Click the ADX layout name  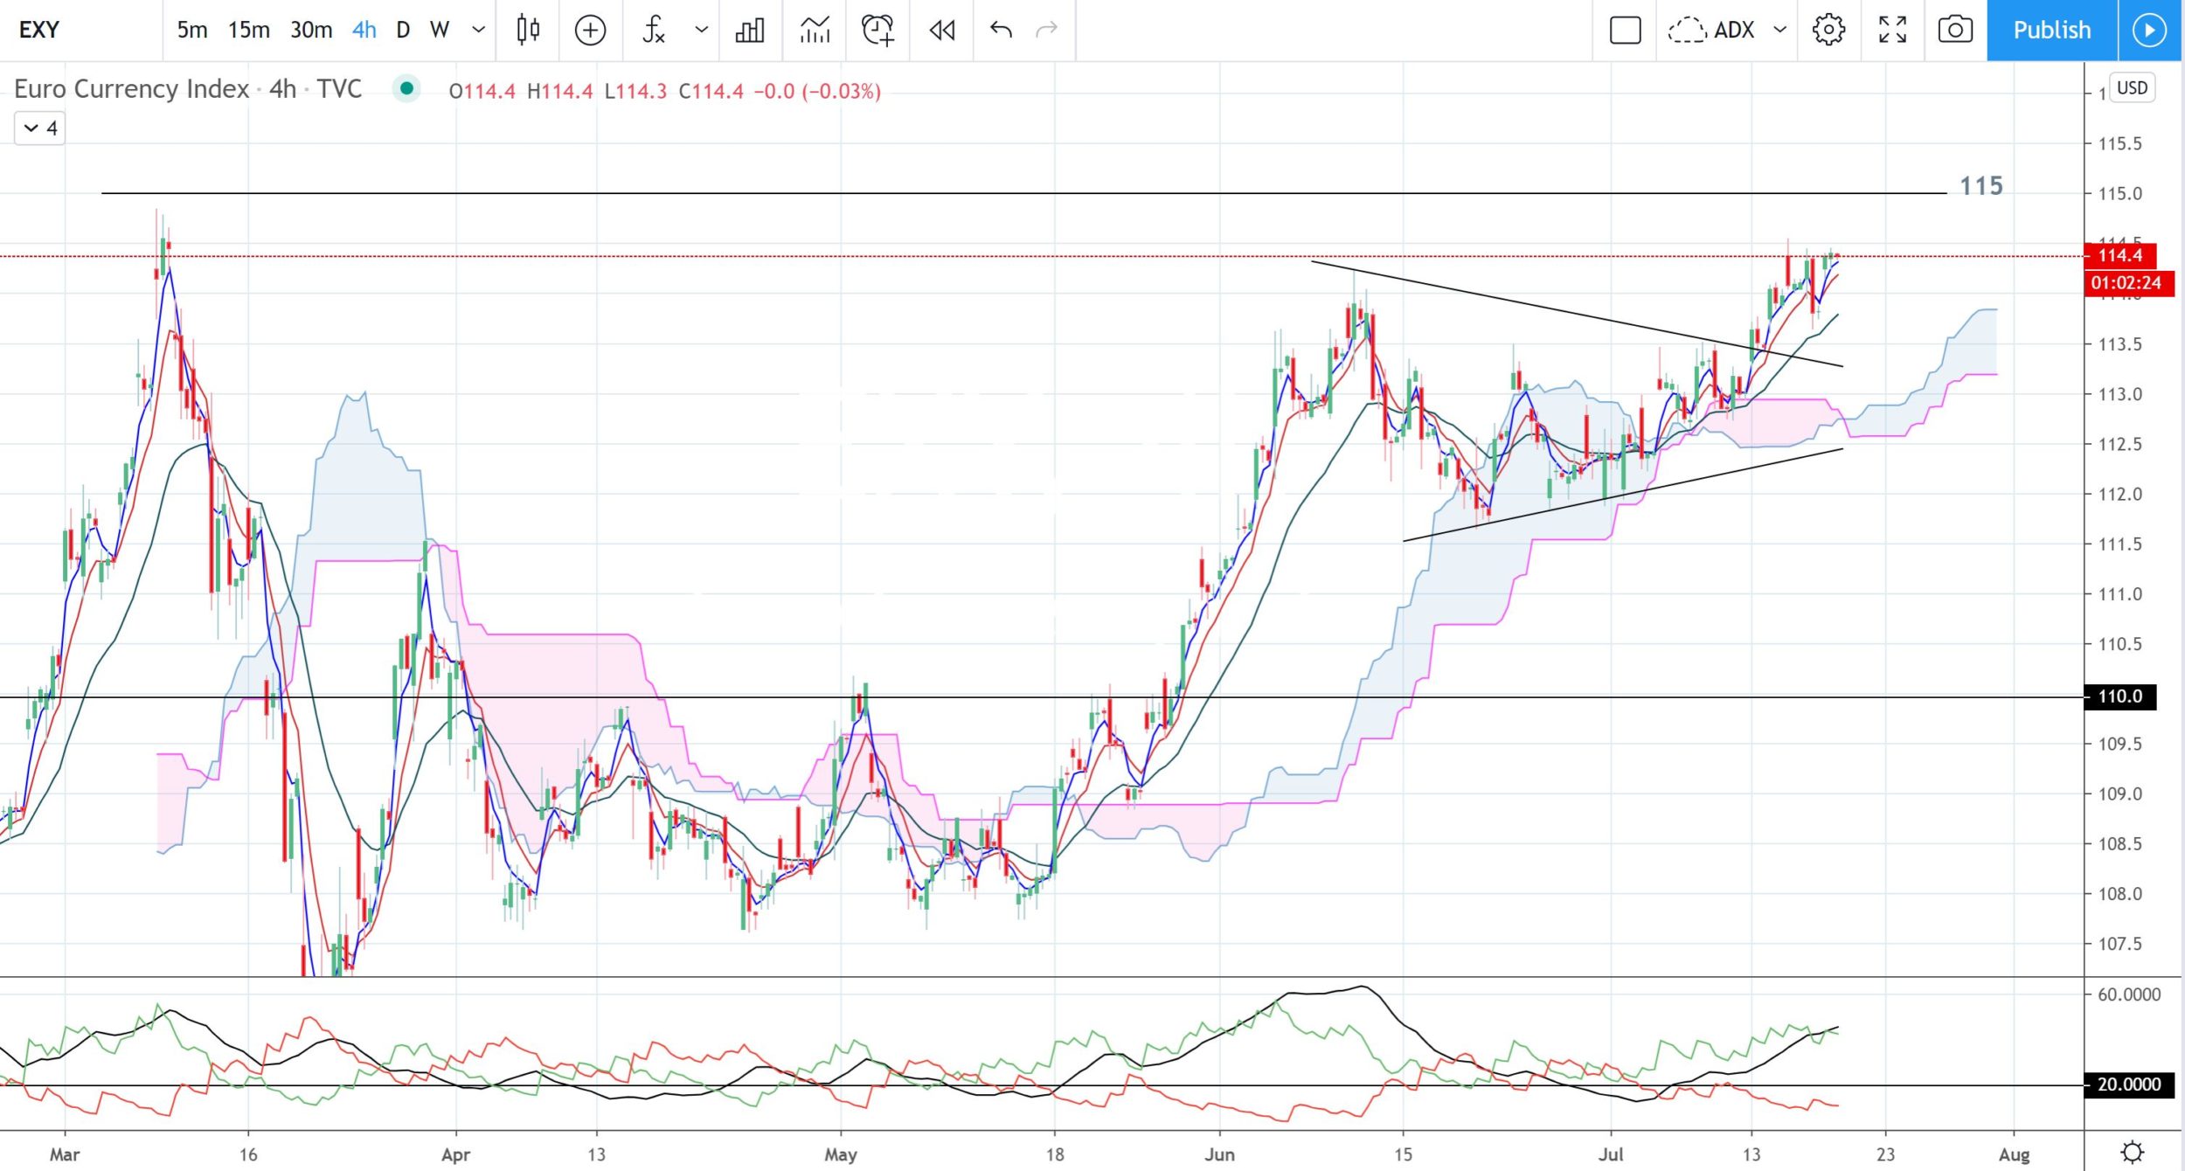tap(1734, 31)
